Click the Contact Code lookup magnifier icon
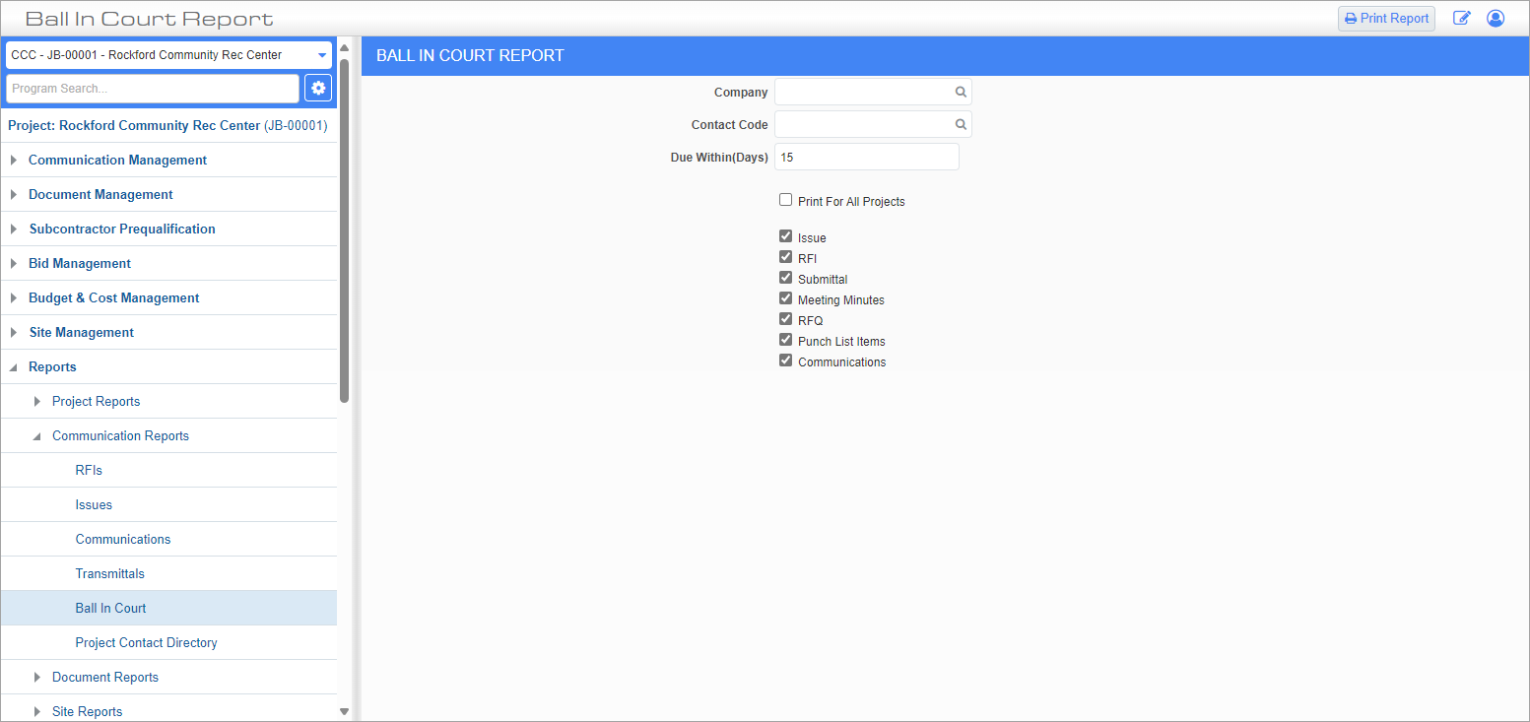This screenshot has width=1530, height=722. coord(961,125)
